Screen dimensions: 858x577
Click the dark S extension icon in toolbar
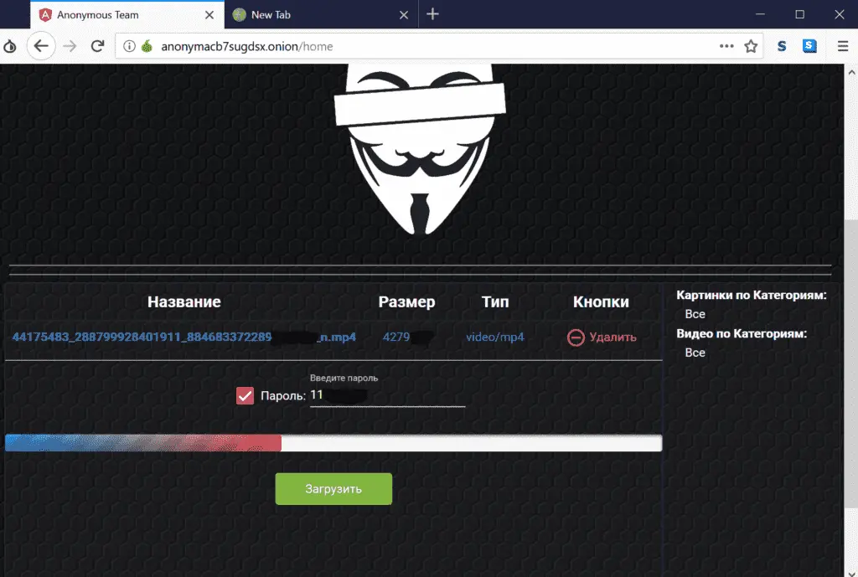(781, 46)
